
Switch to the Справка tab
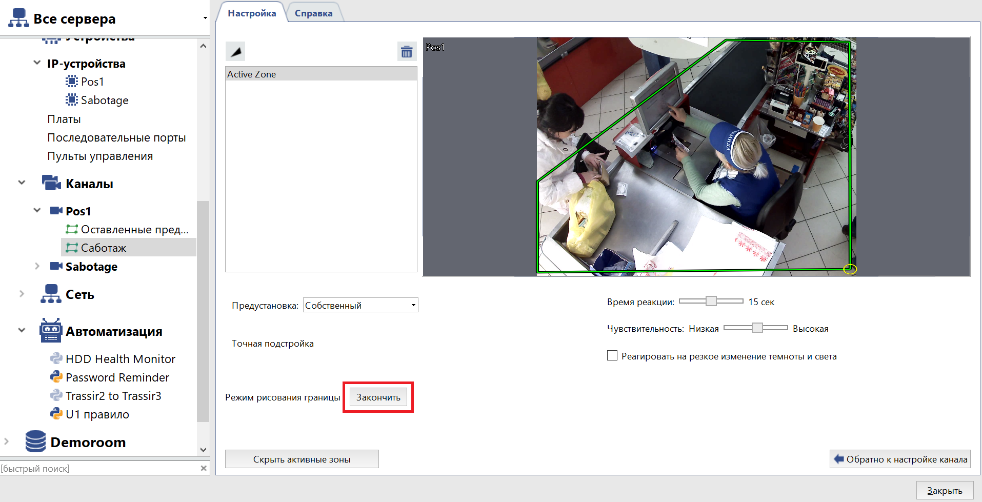313,13
